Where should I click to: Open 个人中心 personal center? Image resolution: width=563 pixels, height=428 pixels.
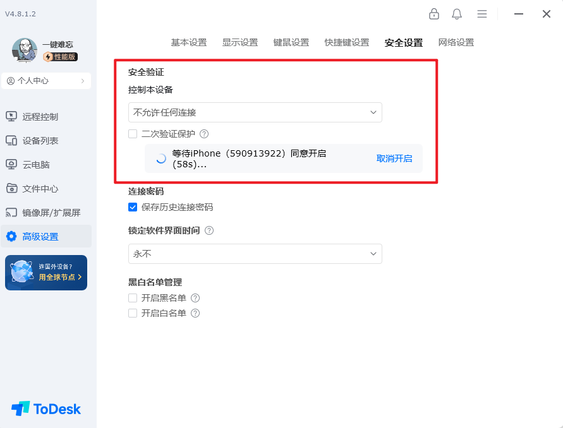[46, 81]
